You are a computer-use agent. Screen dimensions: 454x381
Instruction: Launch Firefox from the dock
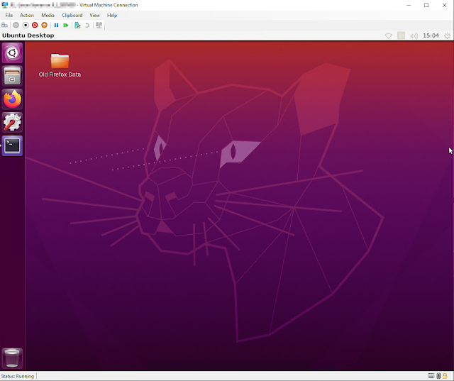click(x=12, y=99)
